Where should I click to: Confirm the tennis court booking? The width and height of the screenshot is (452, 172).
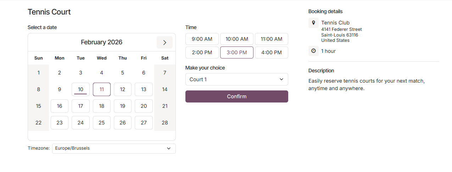point(236,96)
